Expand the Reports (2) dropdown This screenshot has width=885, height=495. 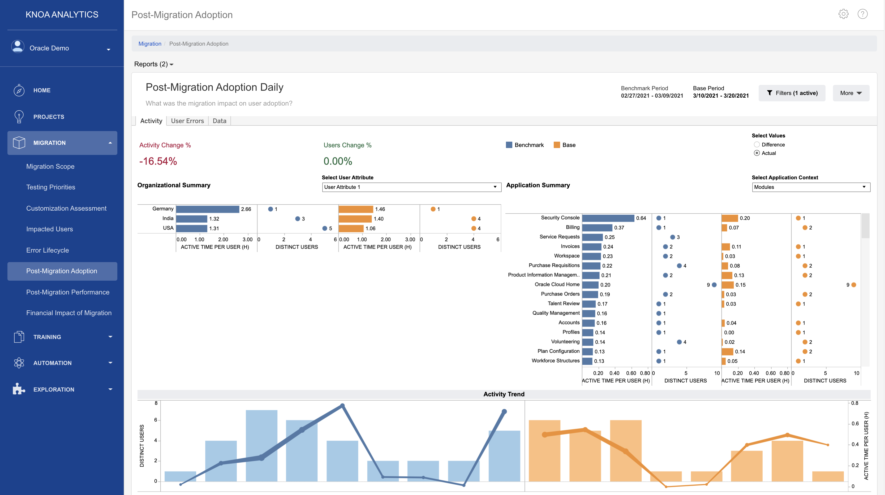pyautogui.click(x=154, y=64)
